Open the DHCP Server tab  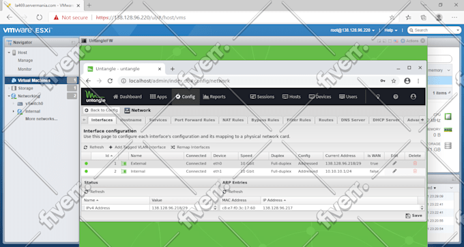pos(386,120)
